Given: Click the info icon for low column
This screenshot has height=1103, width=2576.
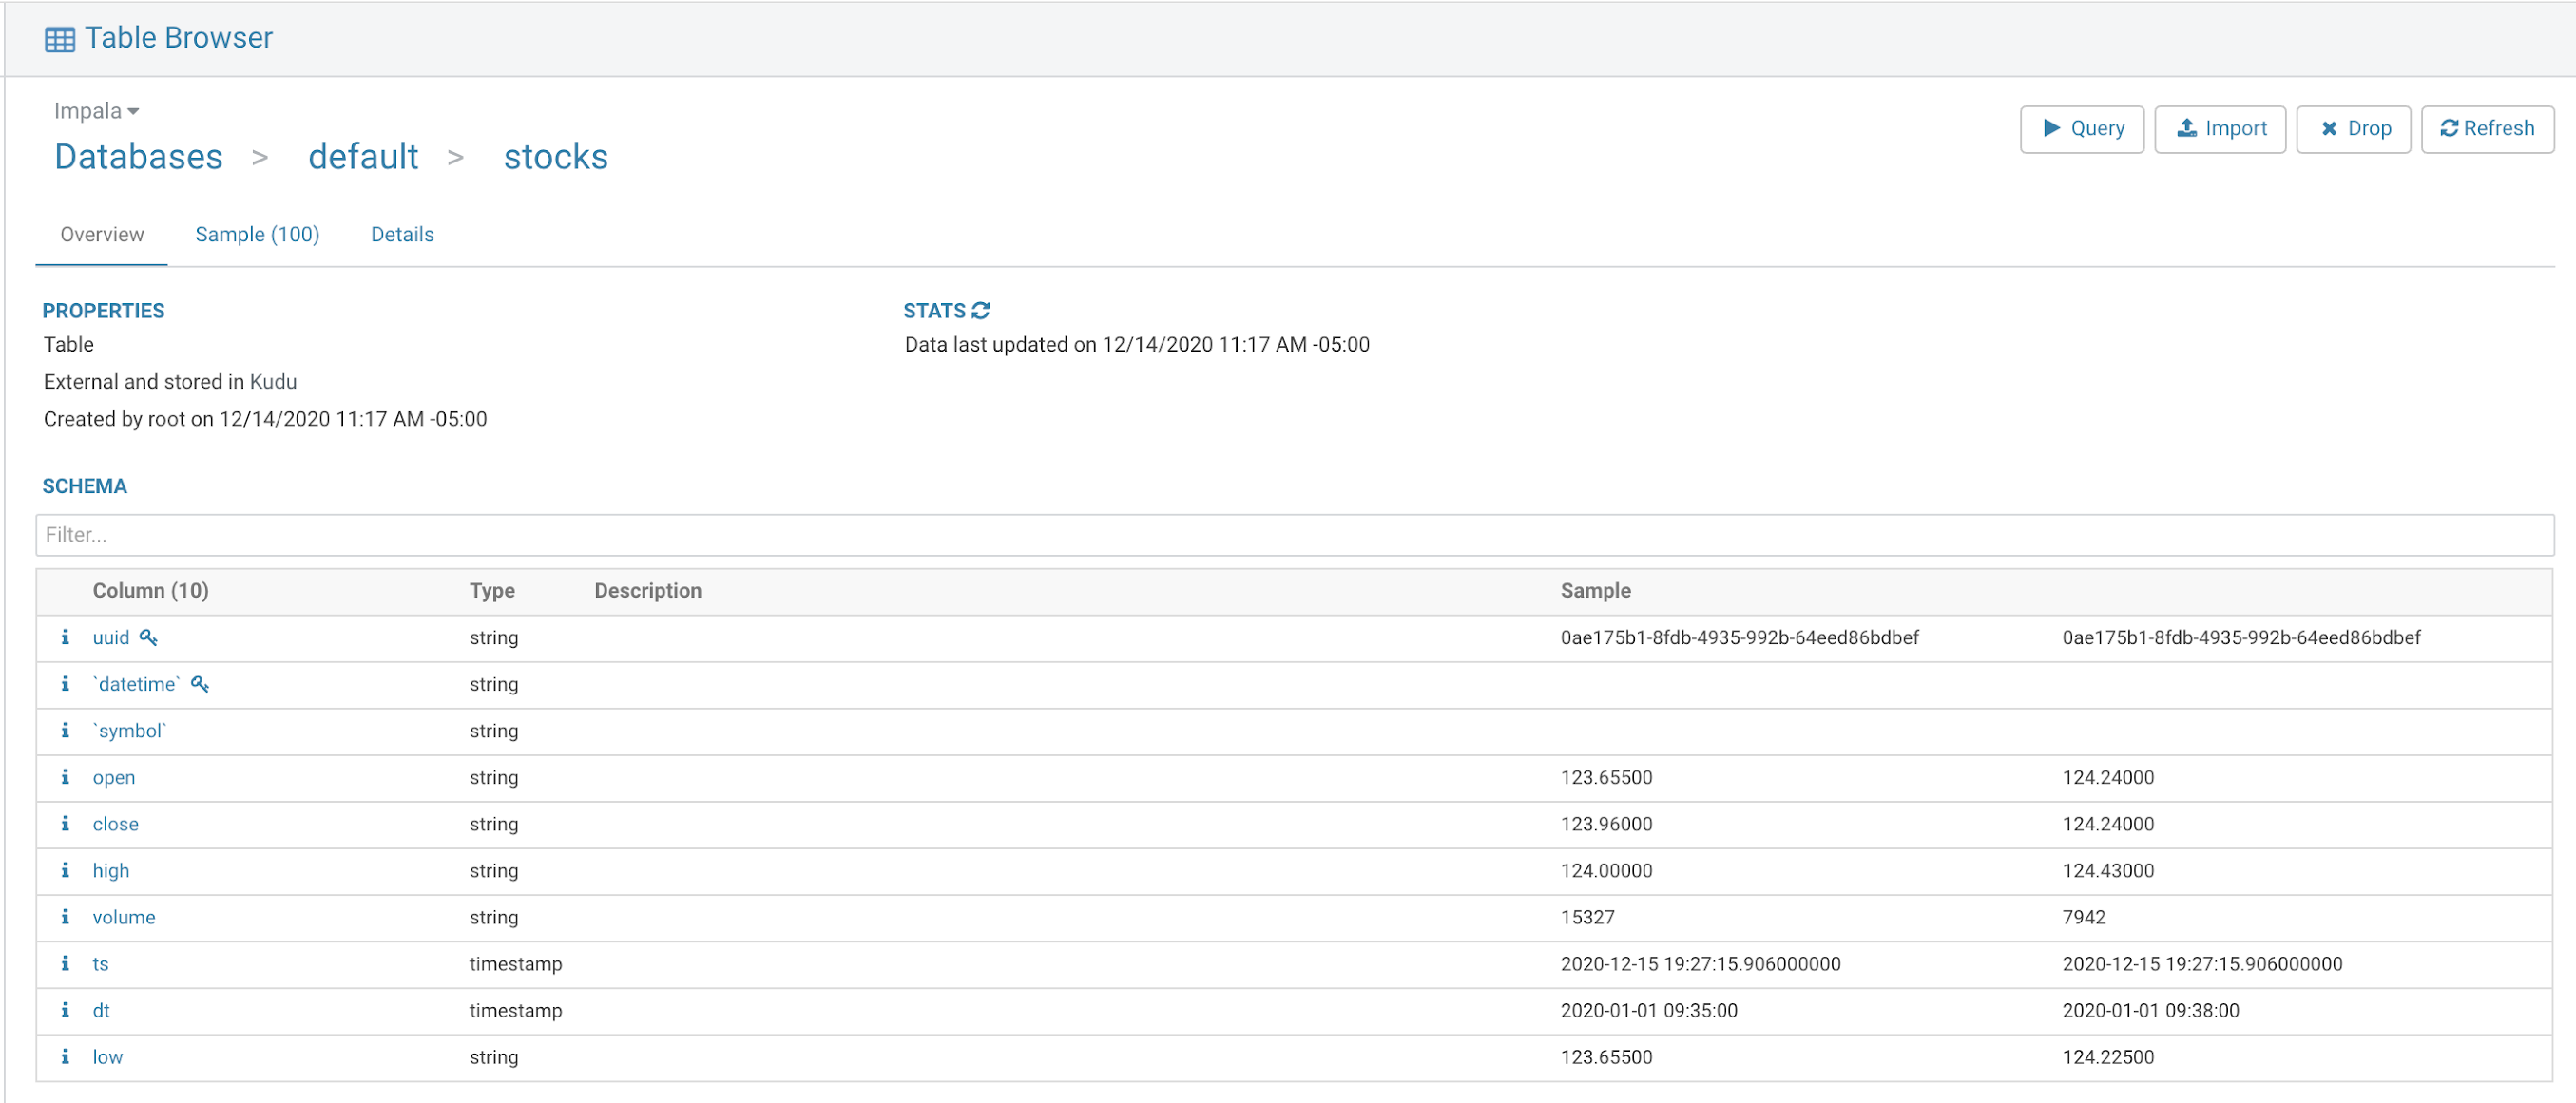Looking at the screenshot, I should [x=65, y=1056].
